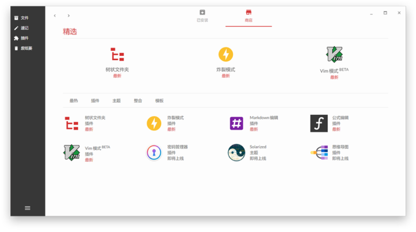
Task: Select the 主题 filter tab
Action: (117, 101)
